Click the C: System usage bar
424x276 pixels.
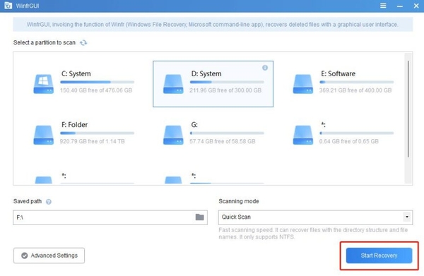97,82
